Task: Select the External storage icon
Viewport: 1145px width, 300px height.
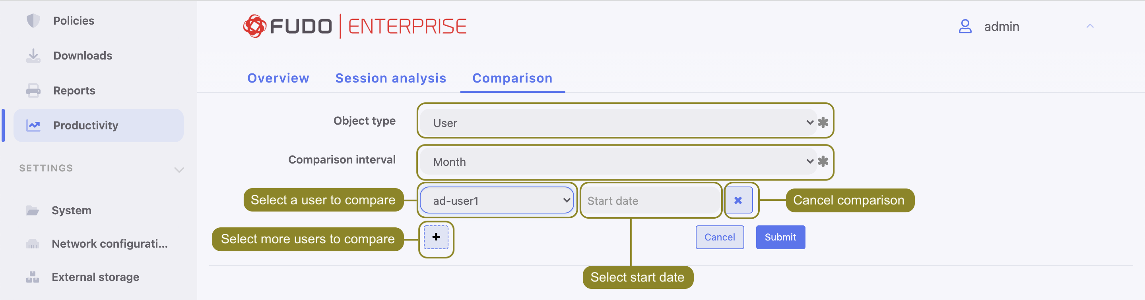Action: [x=33, y=277]
